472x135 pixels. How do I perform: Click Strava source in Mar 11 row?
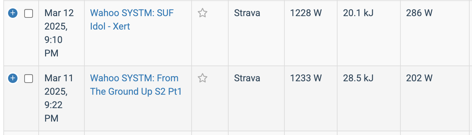tap(247, 78)
